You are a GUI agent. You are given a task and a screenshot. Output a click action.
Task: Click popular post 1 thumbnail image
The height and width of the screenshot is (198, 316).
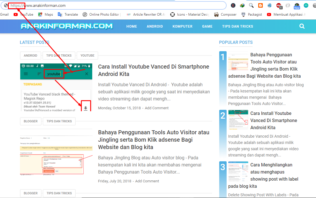pyautogui.click(x=238, y=61)
